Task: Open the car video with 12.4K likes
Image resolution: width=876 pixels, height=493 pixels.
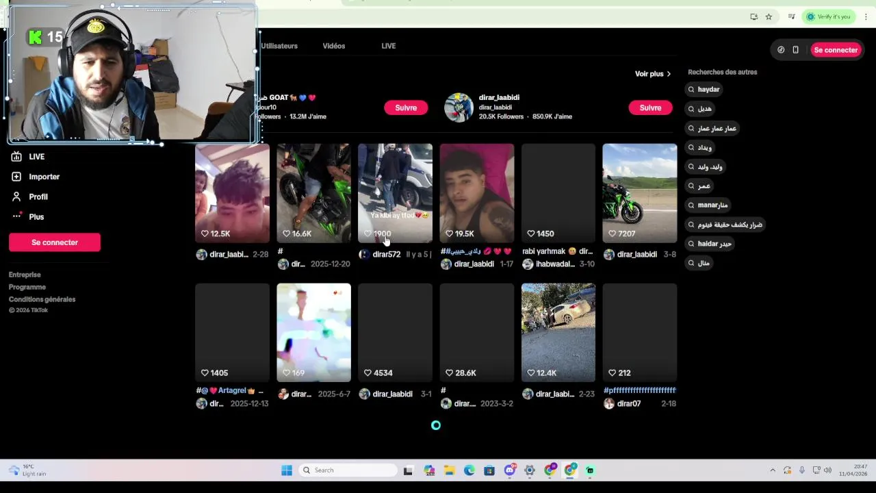Action: [558, 333]
